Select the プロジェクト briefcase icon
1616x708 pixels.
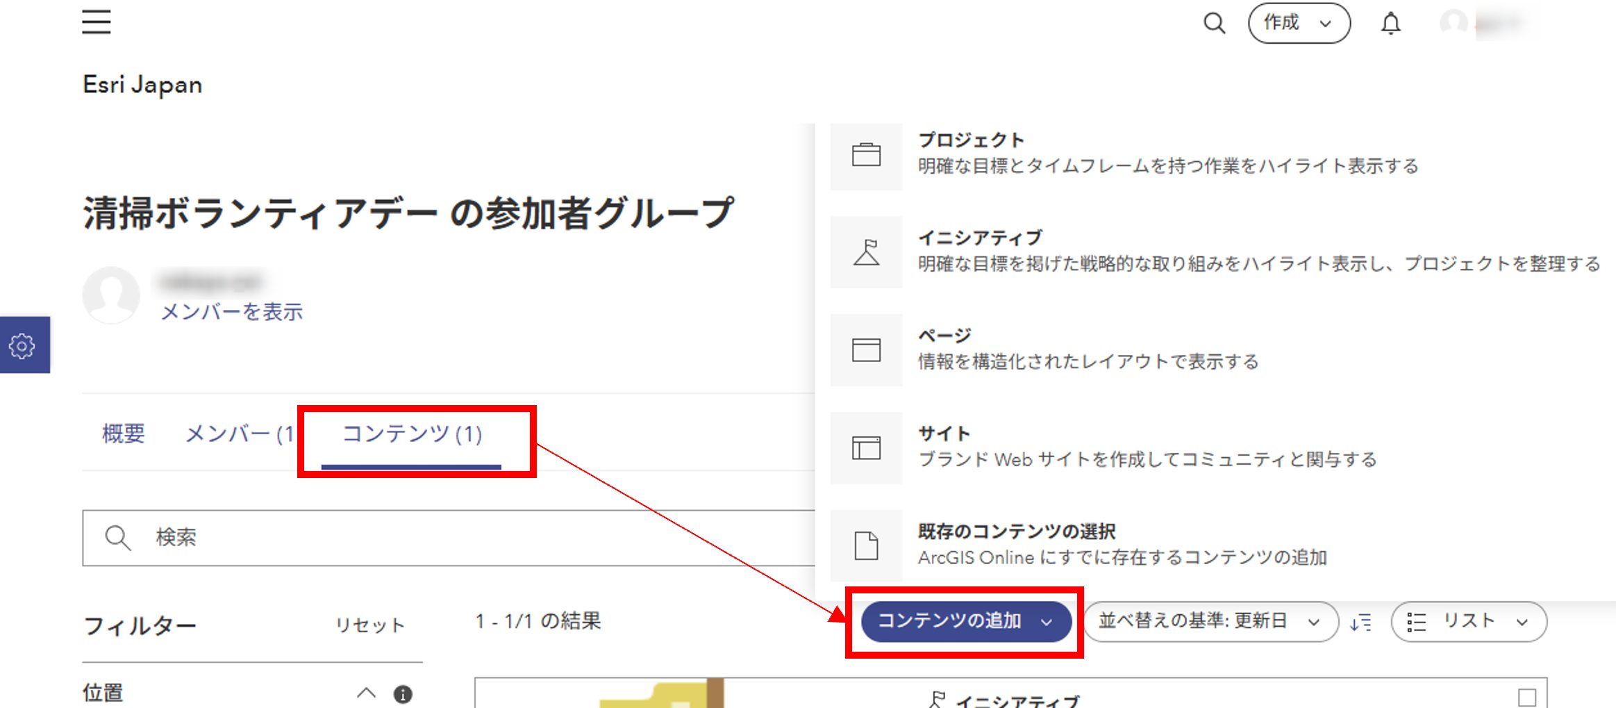tap(866, 155)
